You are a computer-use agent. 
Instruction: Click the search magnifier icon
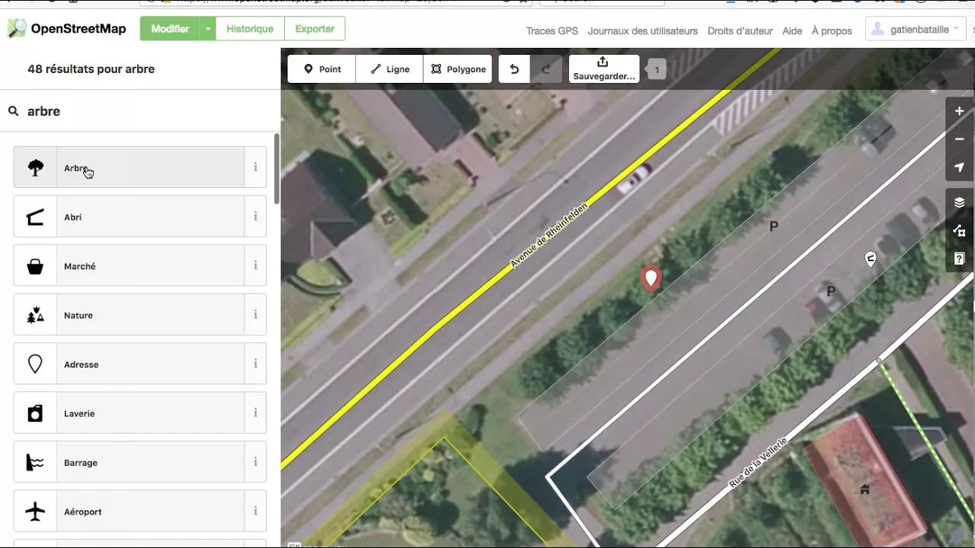[x=13, y=111]
